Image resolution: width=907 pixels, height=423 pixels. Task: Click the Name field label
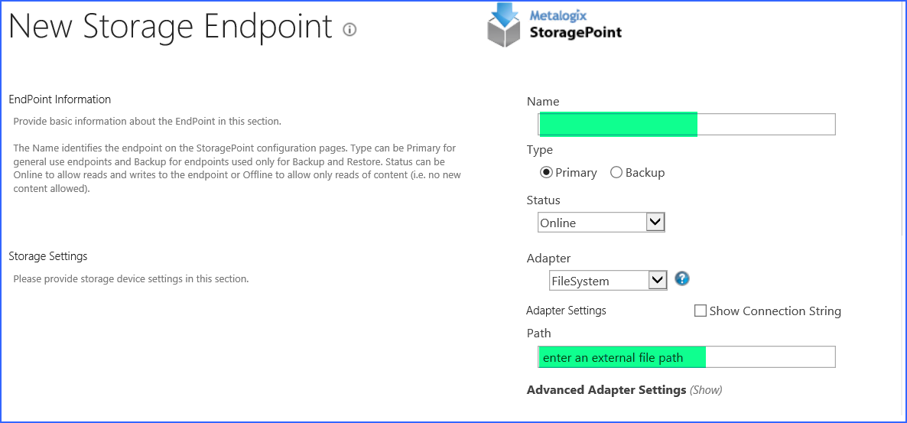click(x=543, y=102)
